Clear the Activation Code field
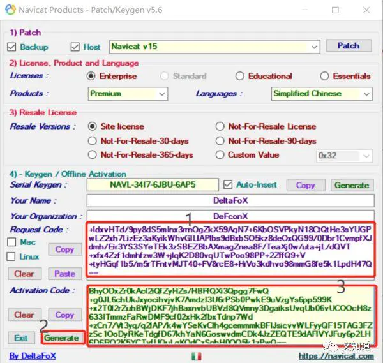 [x=24, y=315]
